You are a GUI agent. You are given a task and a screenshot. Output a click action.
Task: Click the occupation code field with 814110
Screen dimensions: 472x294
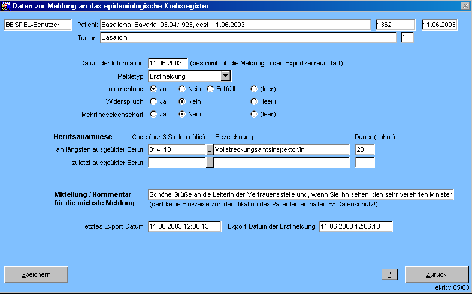pyautogui.click(x=177, y=149)
